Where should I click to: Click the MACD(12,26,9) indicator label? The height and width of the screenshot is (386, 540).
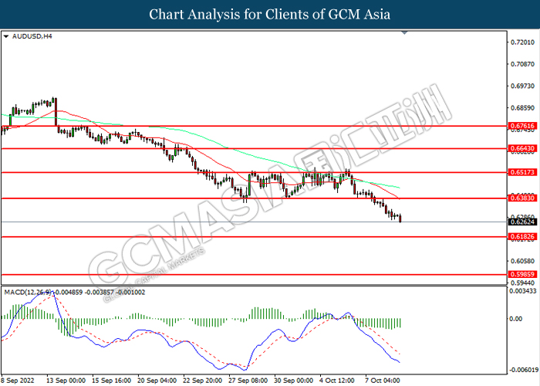(x=29, y=293)
